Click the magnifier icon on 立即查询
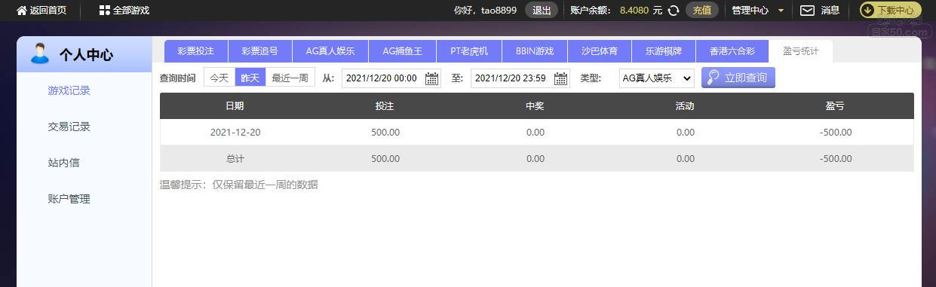Viewport: 936px width, 287px height. pyautogui.click(x=712, y=78)
